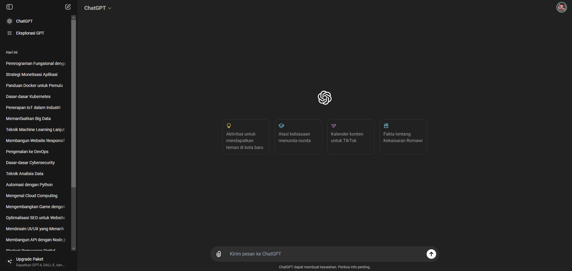Open chat 'Membangun Website Responsif'
Image resolution: width=572 pixels, height=271 pixels.
[x=36, y=141]
